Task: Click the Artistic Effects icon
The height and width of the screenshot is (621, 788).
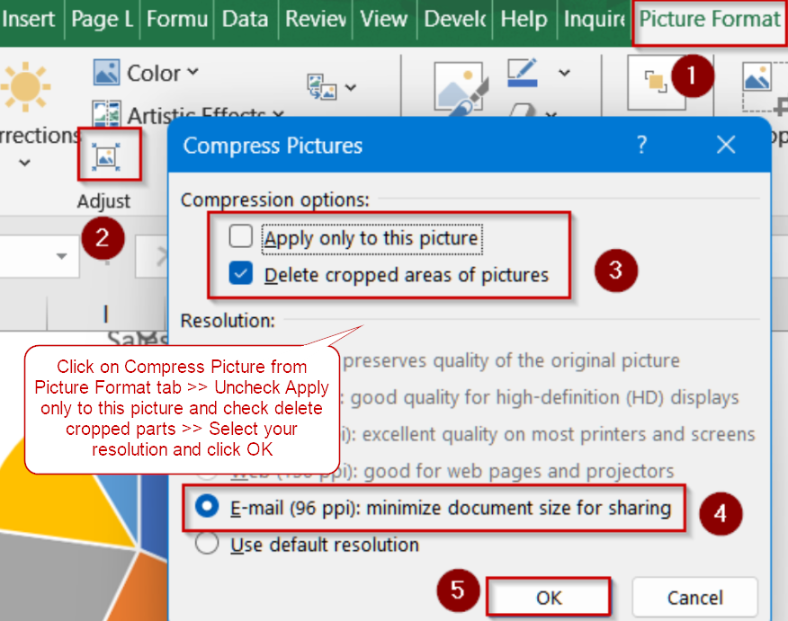Action: coord(107,115)
